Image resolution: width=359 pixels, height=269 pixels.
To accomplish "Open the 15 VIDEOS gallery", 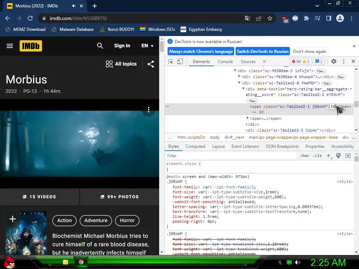I will coord(39,197).
